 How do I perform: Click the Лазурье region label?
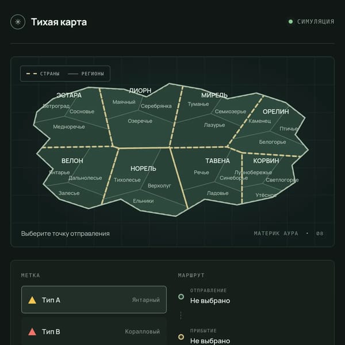coord(214,125)
